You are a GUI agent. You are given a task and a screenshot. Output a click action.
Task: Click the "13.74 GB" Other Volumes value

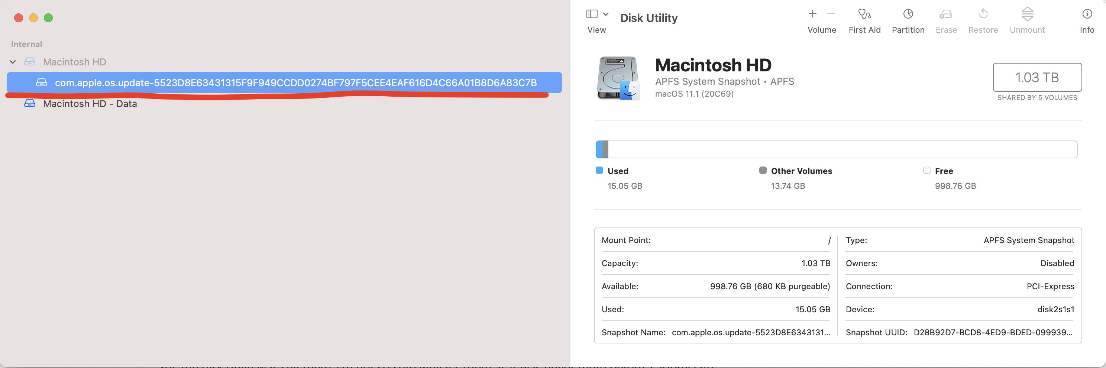point(788,186)
